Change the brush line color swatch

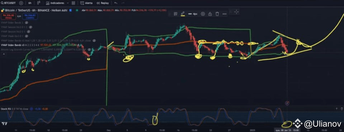tap(183, 14)
